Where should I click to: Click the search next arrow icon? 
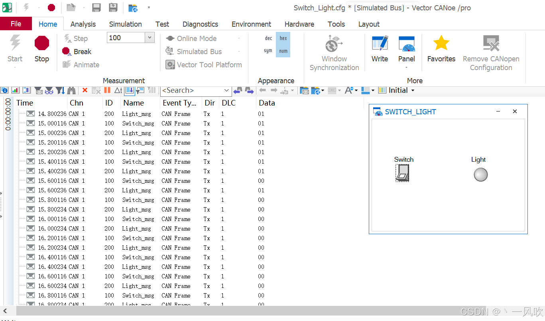250,90
